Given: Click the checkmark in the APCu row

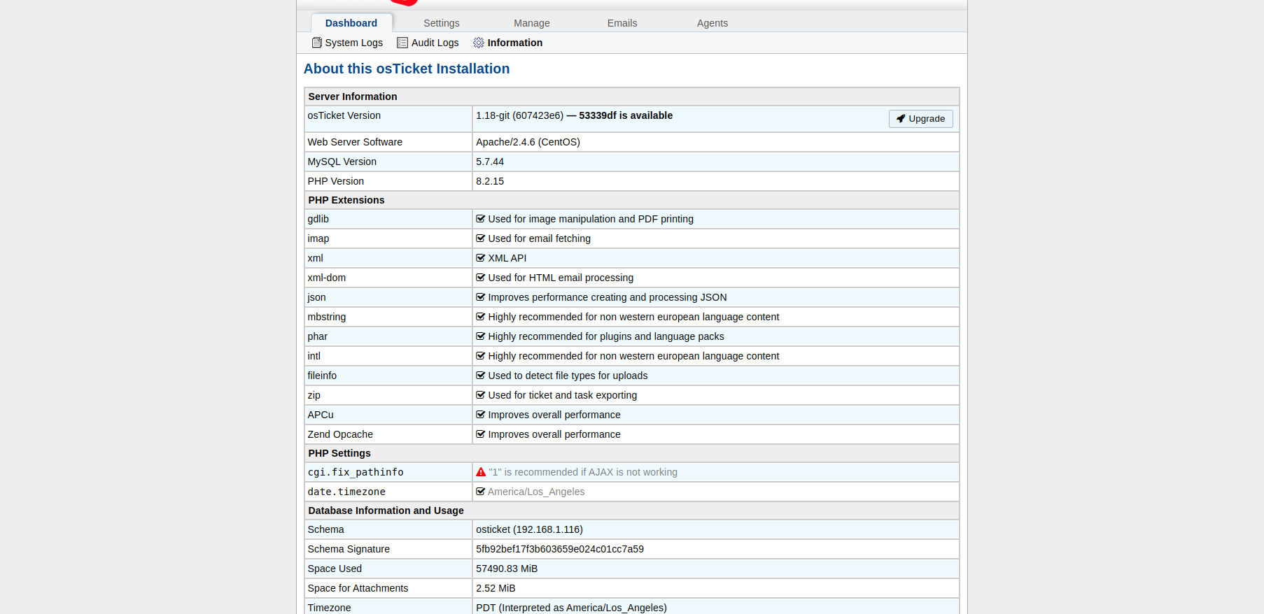Looking at the screenshot, I should coord(481,415).
